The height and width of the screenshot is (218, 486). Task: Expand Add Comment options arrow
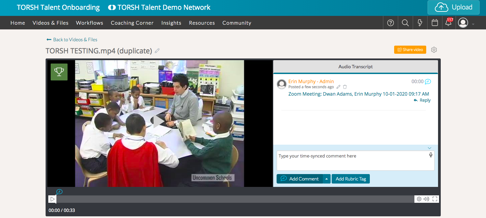tap(327, 179)
